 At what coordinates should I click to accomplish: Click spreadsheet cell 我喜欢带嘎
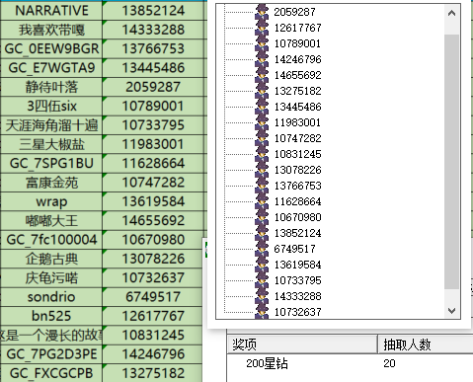click(x=51, y=30)
